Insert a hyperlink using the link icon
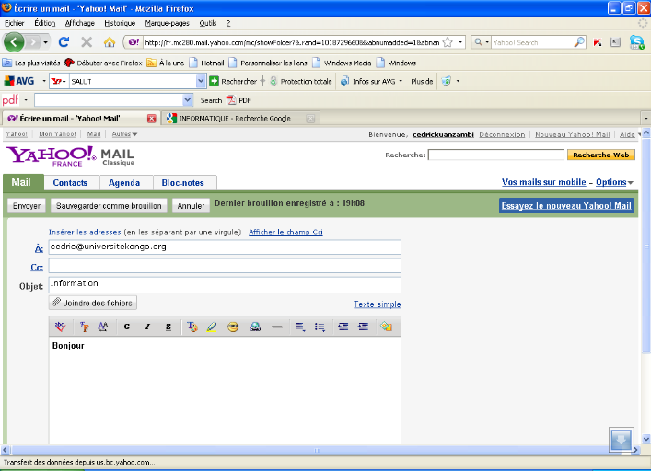The width and height of the screenshot is (651, 471). tap(255, 327)
